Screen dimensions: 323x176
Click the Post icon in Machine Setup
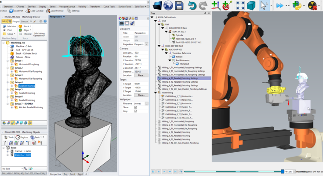point(4,30)
